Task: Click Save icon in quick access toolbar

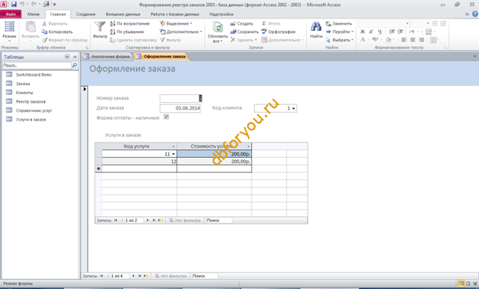Action: [14, 5]
